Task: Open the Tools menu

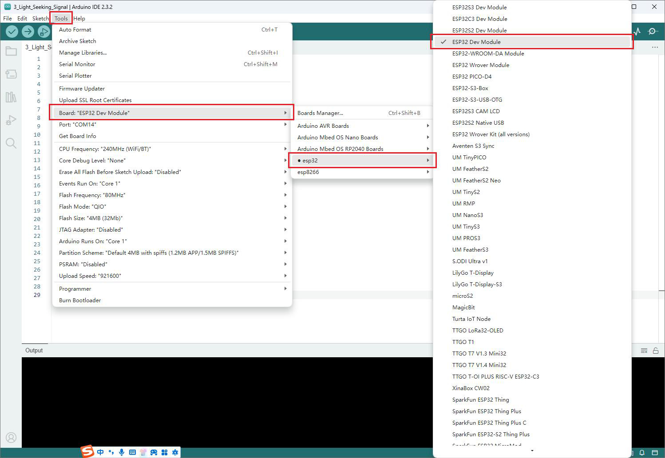Action: (61, 18)
